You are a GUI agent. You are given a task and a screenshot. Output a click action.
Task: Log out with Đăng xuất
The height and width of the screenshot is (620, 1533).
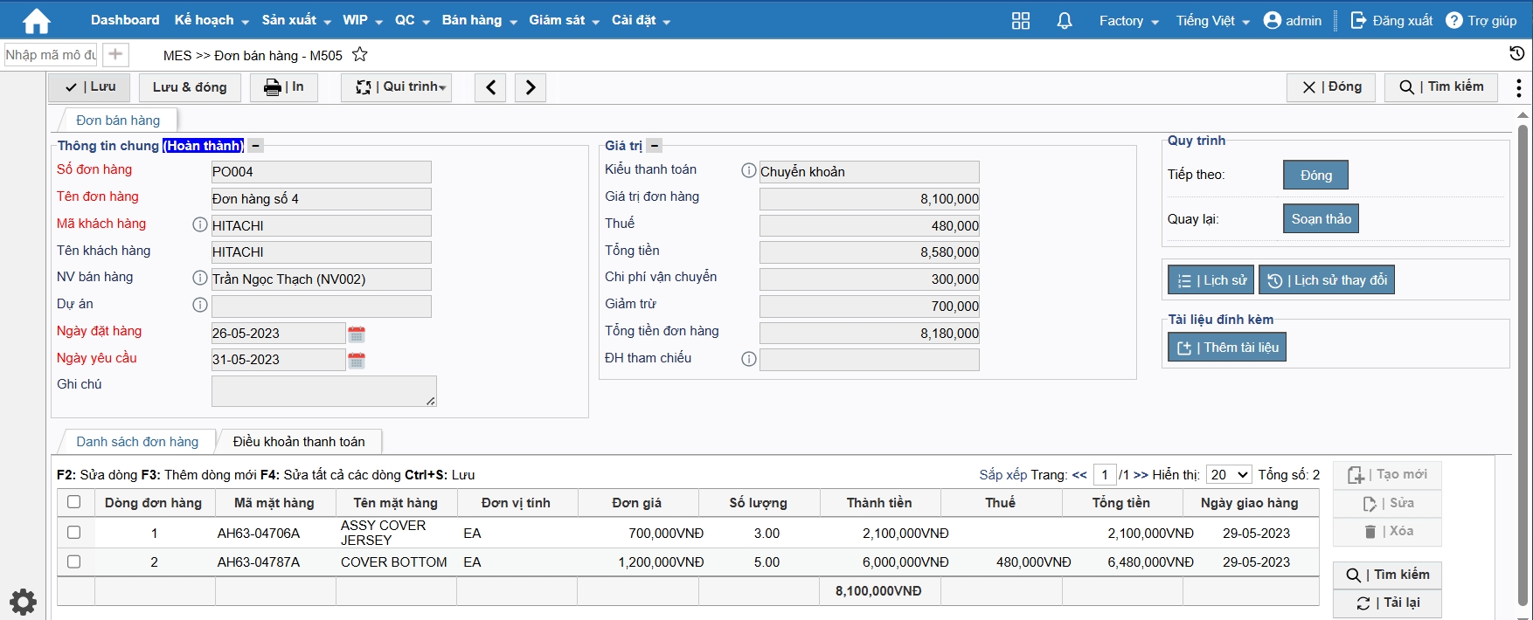tap(1391, 21)
